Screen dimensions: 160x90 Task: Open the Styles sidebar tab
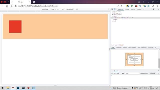(x=113, y=47)
